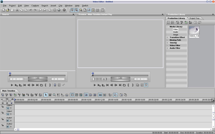Open Help via the question mark icon

click(x=64, y=10)
